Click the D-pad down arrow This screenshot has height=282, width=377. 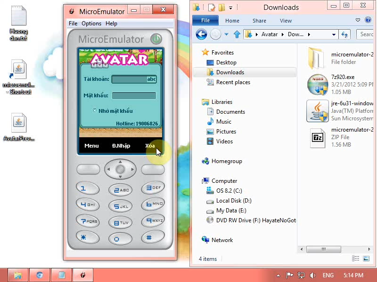[x=120, y=177]
